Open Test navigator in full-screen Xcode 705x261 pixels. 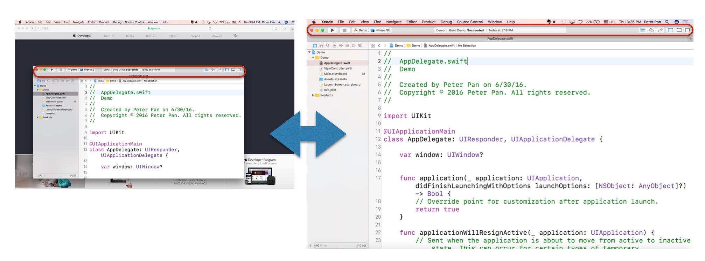click(341, 45)
